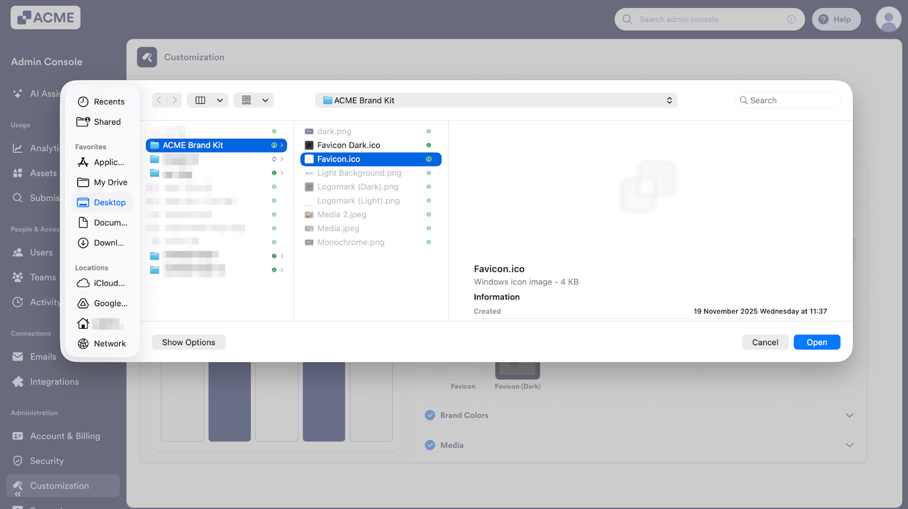The width and height of the screenshot is (908, 509).
Task: Go back with the dialog's back arrow
Action: coord(159,100)
